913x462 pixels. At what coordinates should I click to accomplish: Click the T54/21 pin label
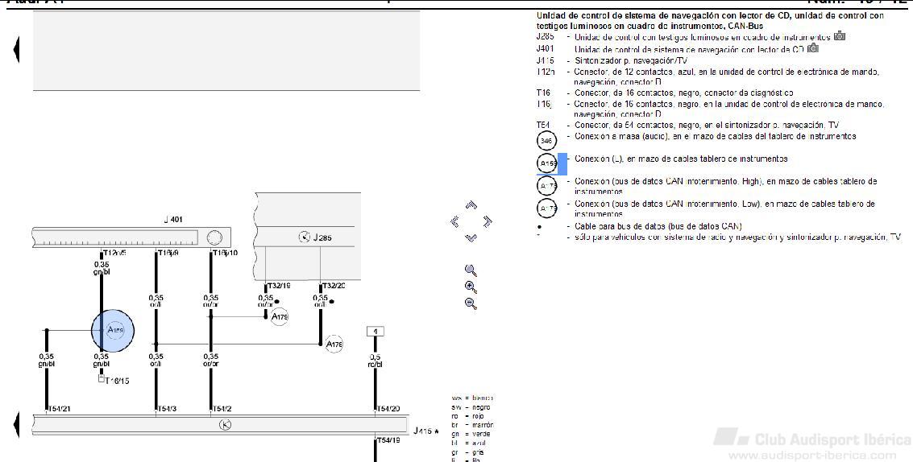(60, 409)
